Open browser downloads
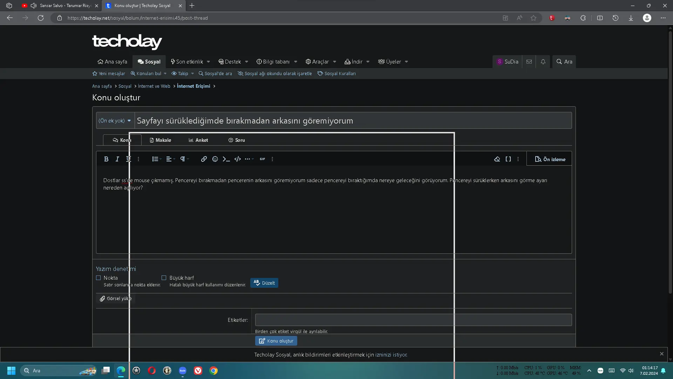Image resolution: width=673 pixels, height=379 pixels. [631, 18]
